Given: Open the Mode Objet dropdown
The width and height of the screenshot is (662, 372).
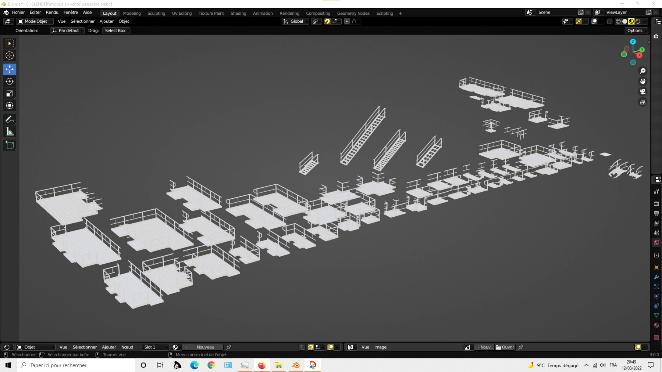Looking at the screenshot, I should point(35,21).
